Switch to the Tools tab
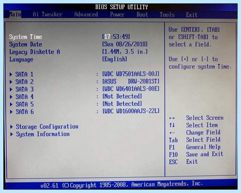241x193 pixels. coord(167,15)
